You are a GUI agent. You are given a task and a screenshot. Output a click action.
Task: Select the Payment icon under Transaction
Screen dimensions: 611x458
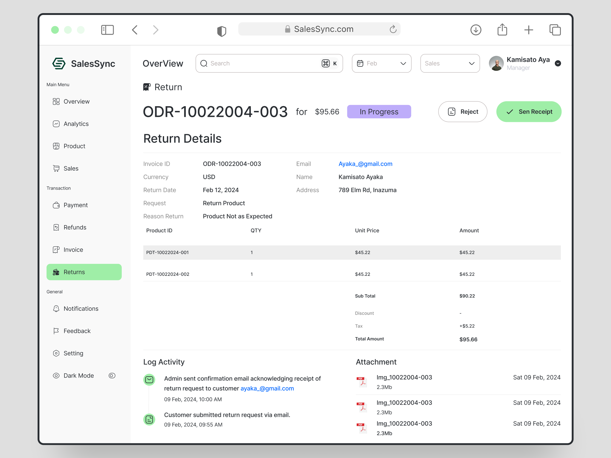coord(56,205)
